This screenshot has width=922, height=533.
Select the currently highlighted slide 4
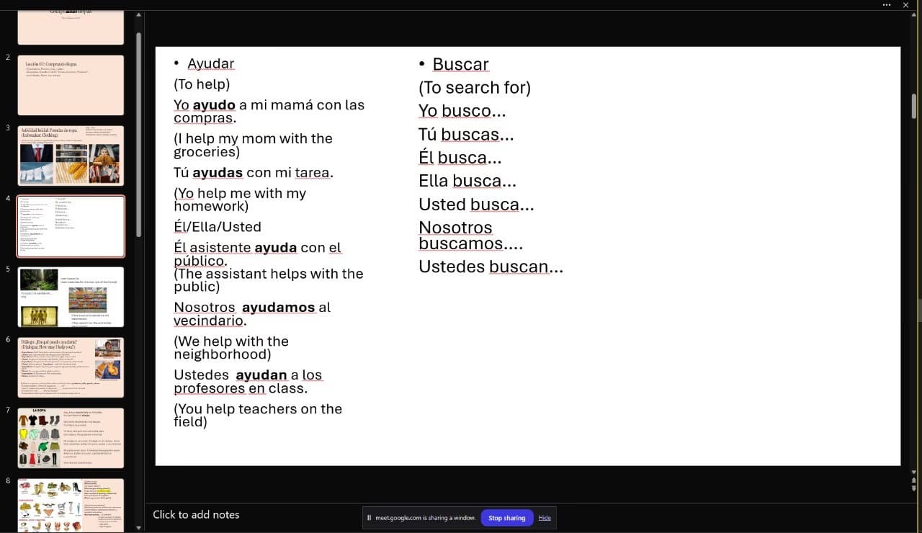point(70,225)
